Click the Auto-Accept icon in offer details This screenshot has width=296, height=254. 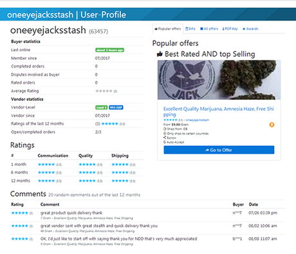pos(165,142)
